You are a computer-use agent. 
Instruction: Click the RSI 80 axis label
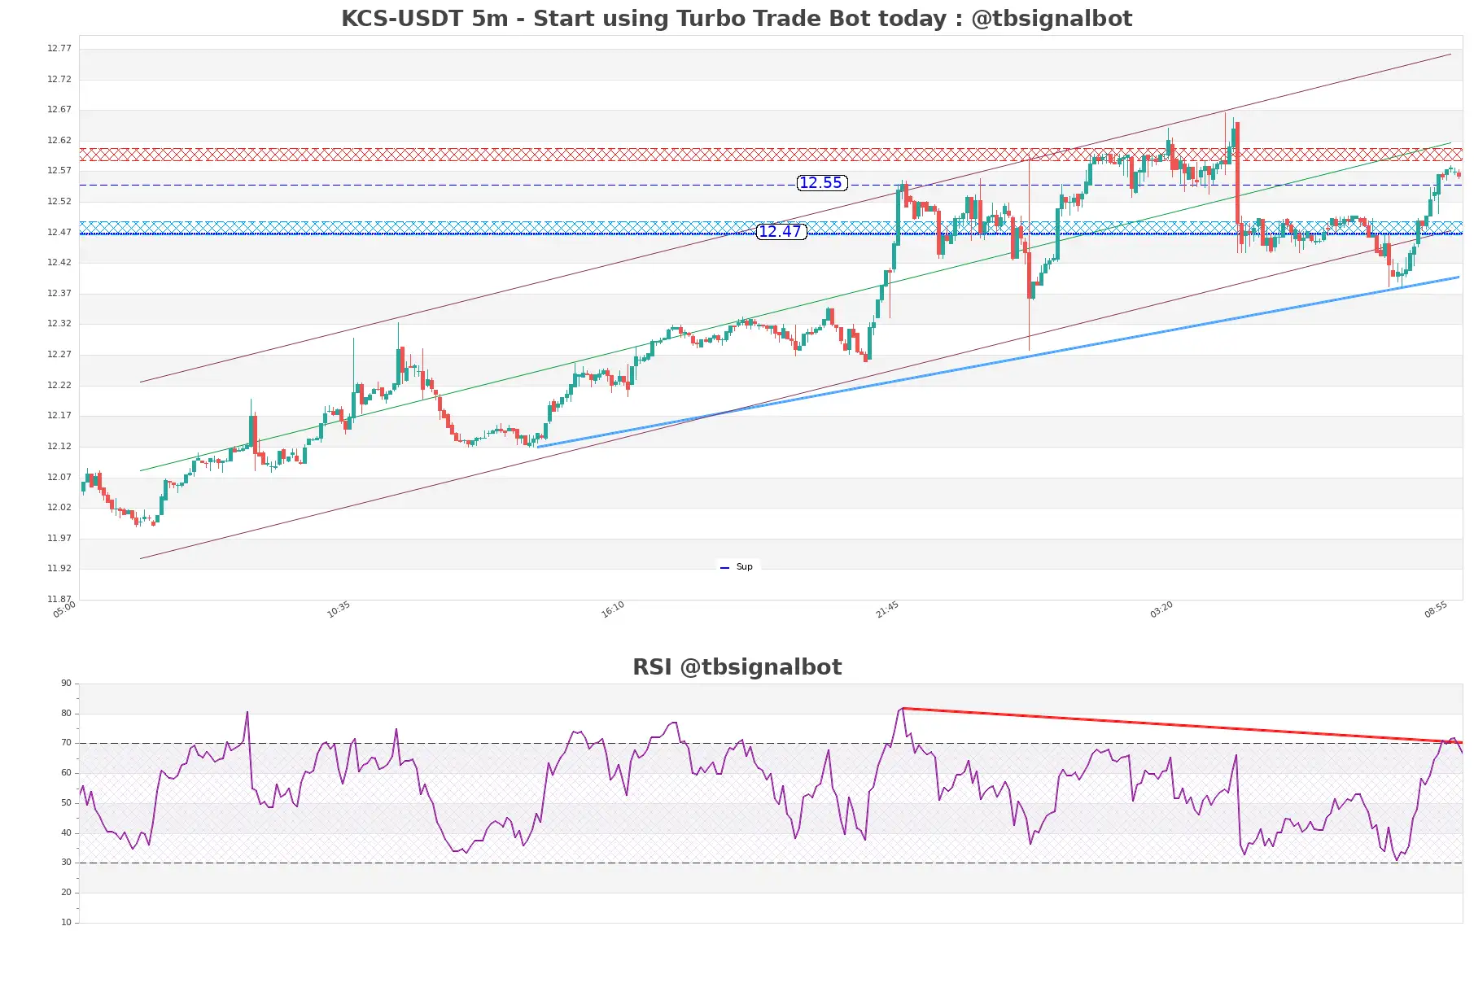[66, 714]
